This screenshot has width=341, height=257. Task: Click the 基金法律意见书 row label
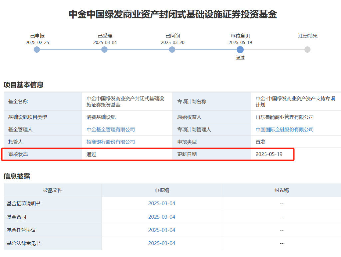click(x=24, y=243)
